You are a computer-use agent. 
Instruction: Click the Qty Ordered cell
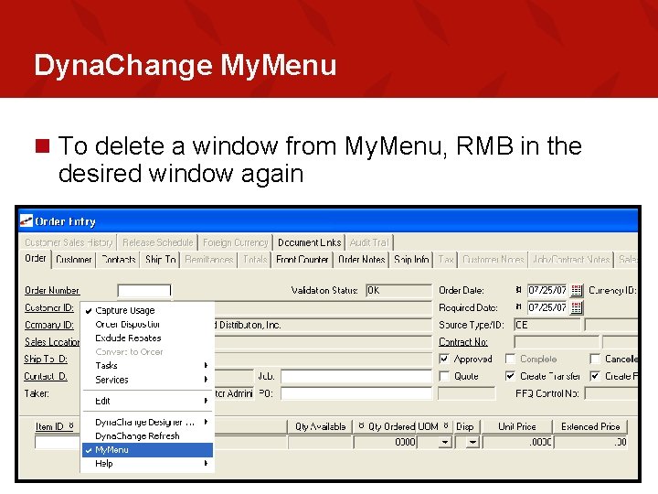(x=385, y=442)
